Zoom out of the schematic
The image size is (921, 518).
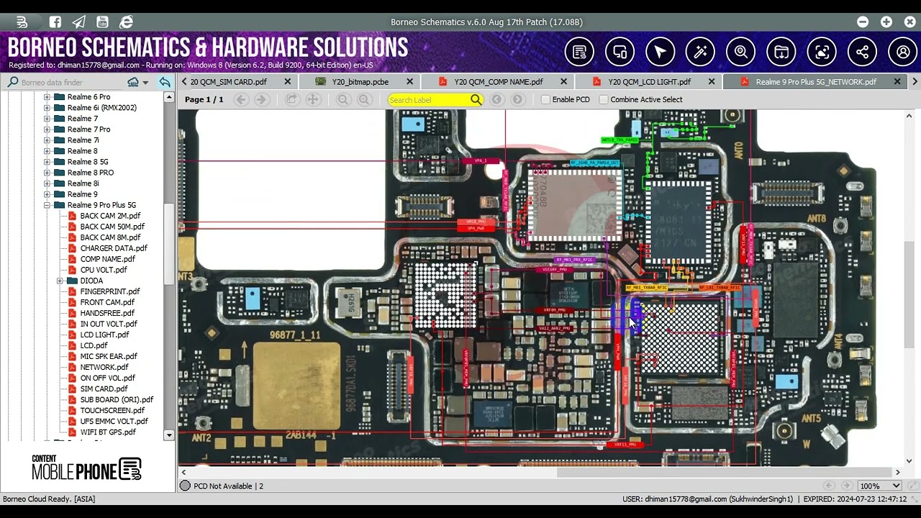343,99
